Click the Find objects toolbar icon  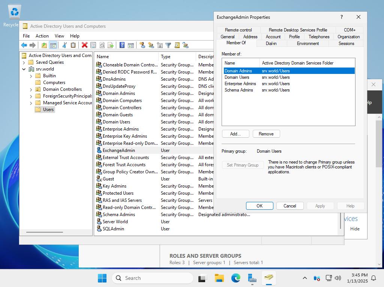(x=177, y=45)
